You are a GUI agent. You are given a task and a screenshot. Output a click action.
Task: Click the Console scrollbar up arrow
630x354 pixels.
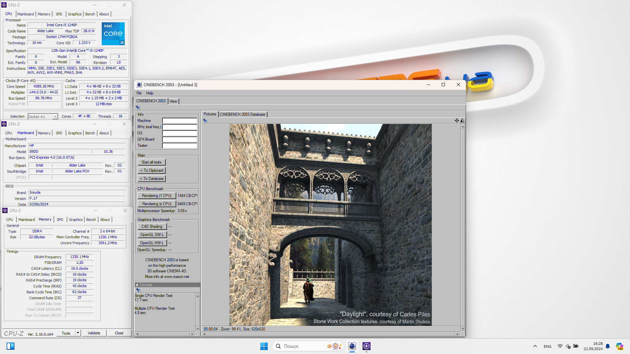tap(198, 296)
